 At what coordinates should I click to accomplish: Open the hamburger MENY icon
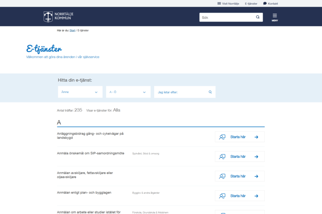[275, 16]
